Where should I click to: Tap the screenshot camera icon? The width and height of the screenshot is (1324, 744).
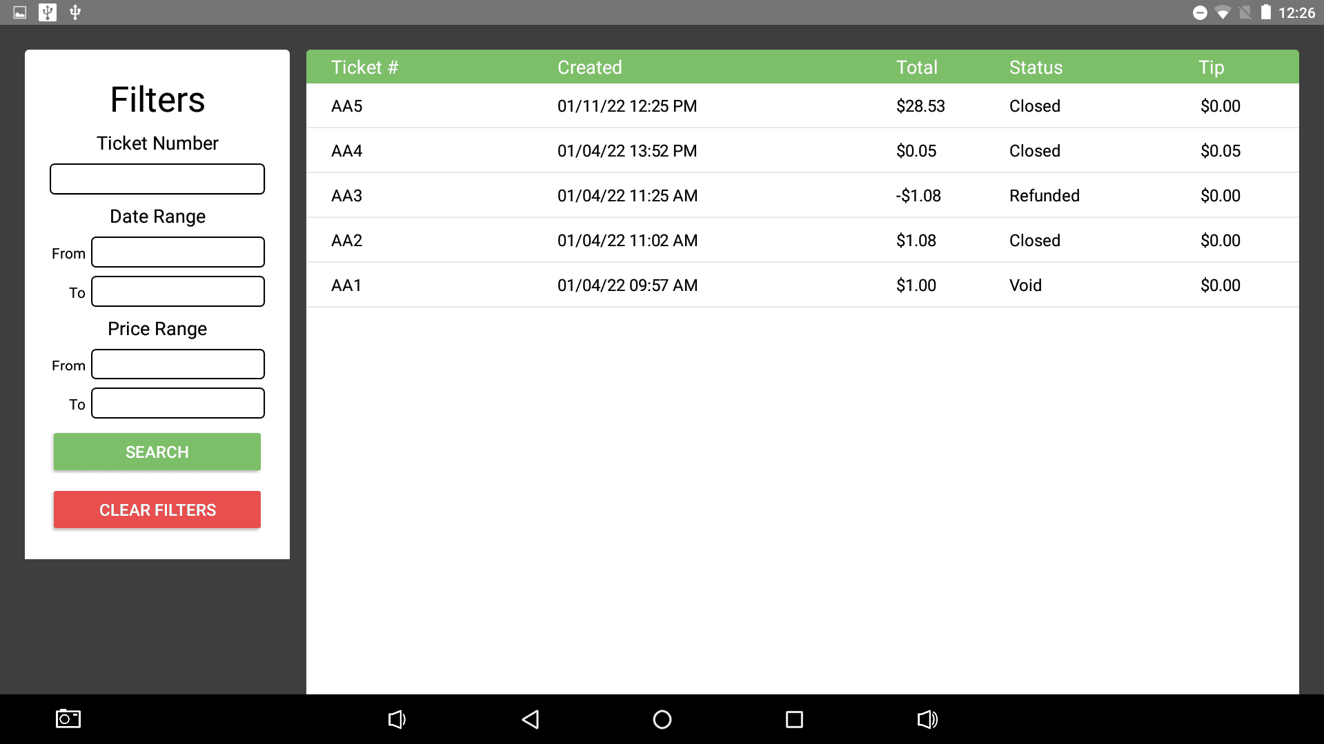click(x=68, y=719)
